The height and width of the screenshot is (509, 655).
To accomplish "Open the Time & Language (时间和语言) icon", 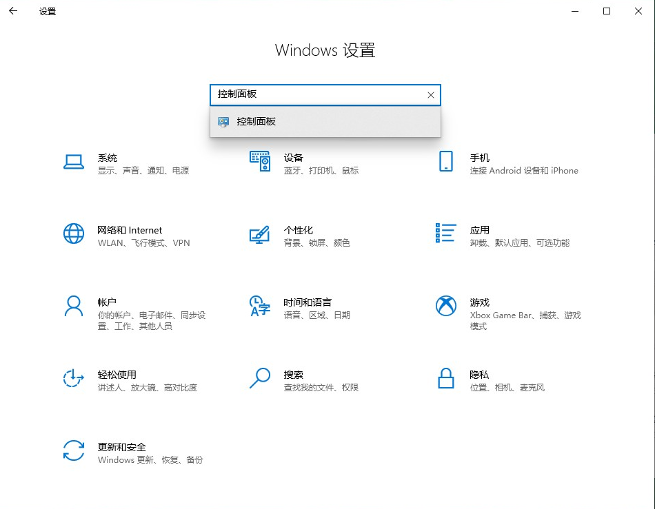I will pos(260,306).
